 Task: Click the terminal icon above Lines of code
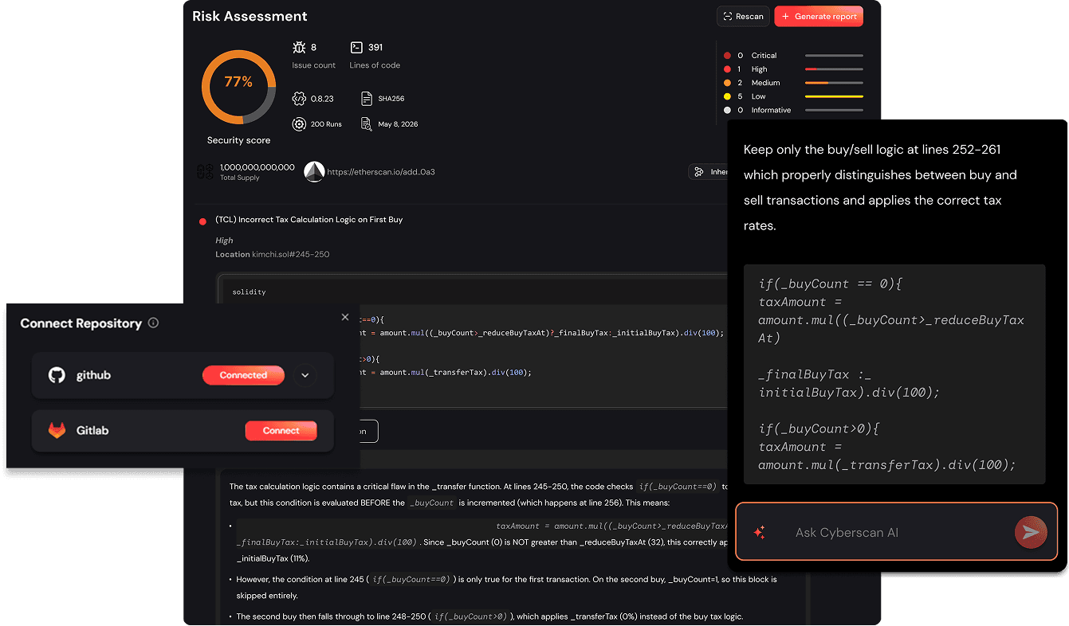pos(356,48)
